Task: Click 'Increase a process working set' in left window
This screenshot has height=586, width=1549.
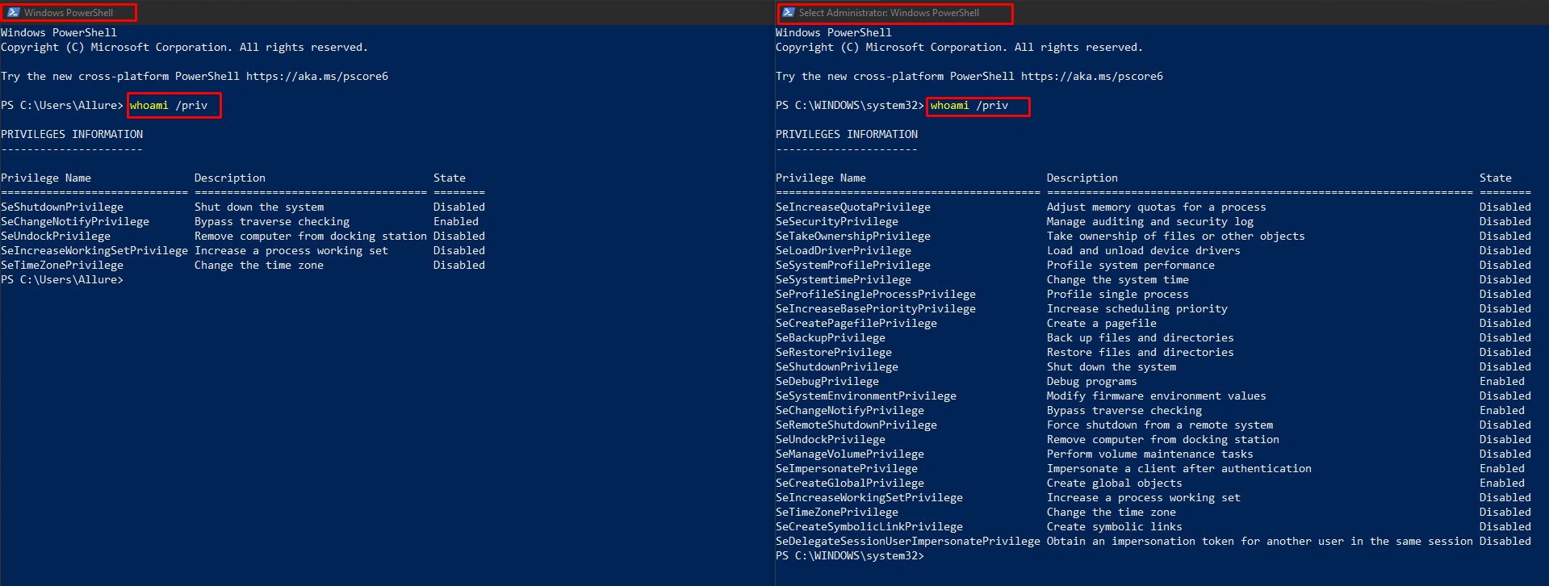Action: [291, 251]
